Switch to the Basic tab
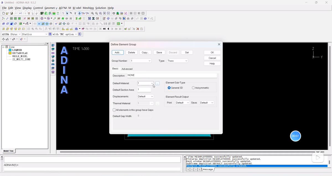The height and width of the screenshot is (176, 332). (115, 69)
